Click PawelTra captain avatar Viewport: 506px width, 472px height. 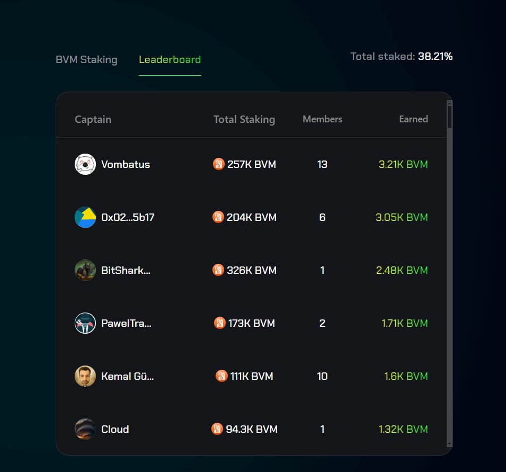pyautogui.click(x=85, y=323)
